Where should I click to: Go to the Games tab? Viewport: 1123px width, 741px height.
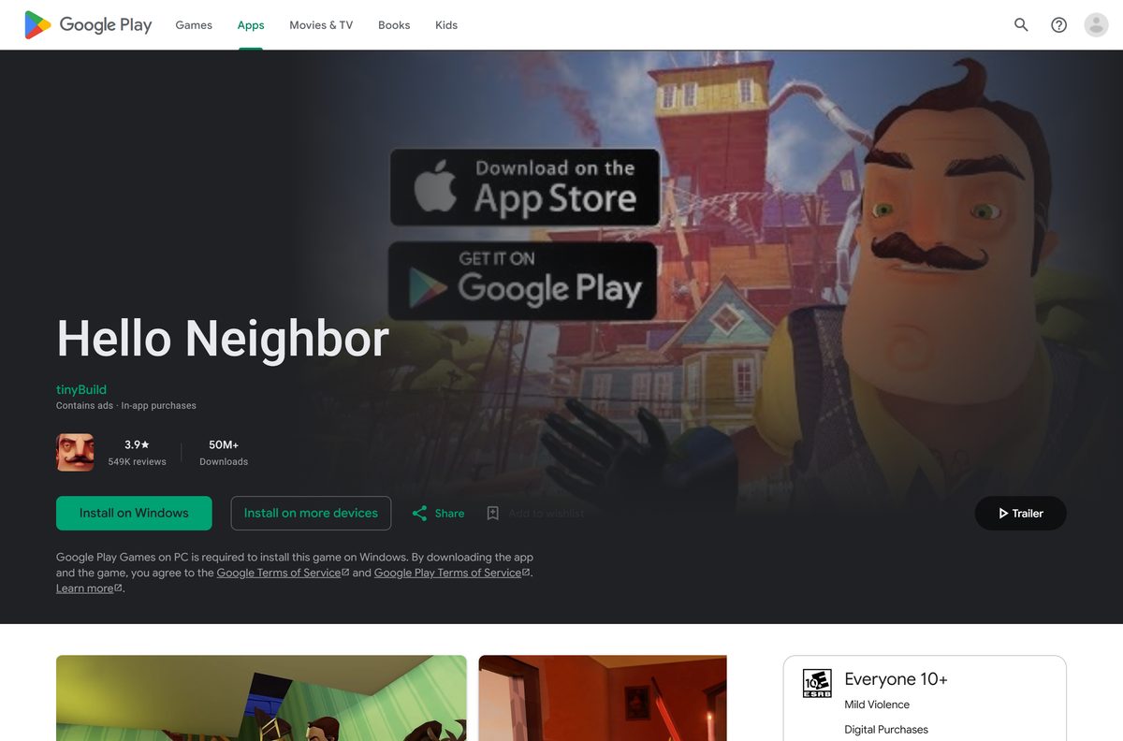(194, 25)
